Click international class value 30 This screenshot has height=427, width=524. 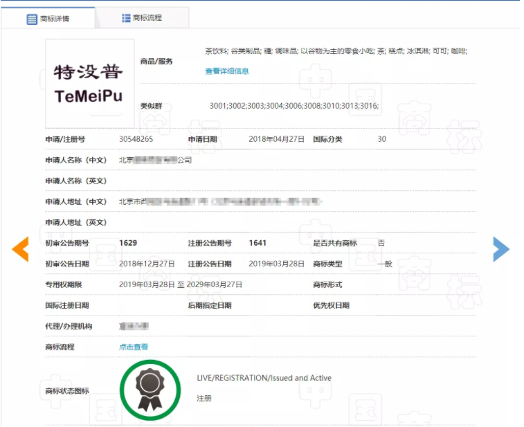coord(381,139)
